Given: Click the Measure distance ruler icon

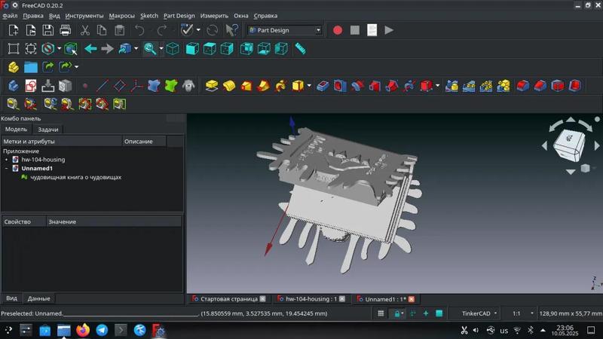Looking at the screenshot, I should [300, 49].
